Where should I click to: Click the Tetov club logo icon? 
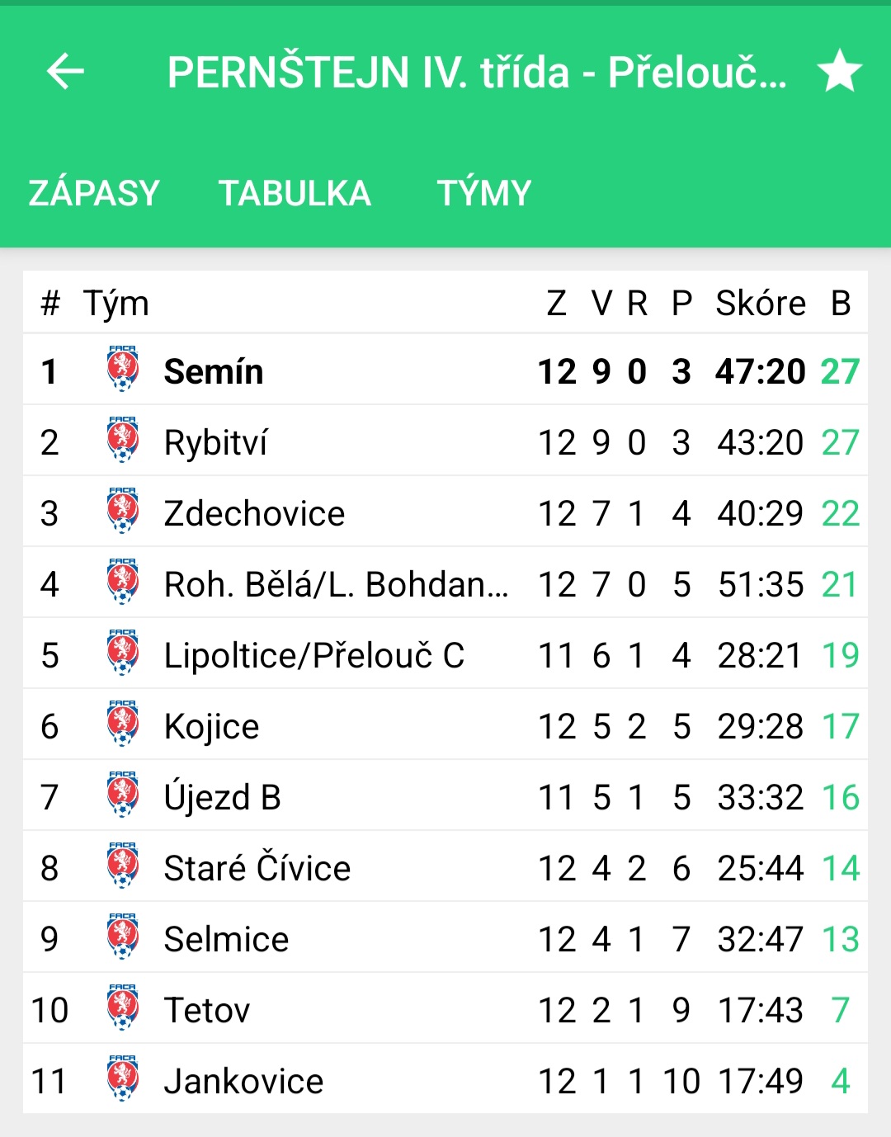coord(122,1007)
